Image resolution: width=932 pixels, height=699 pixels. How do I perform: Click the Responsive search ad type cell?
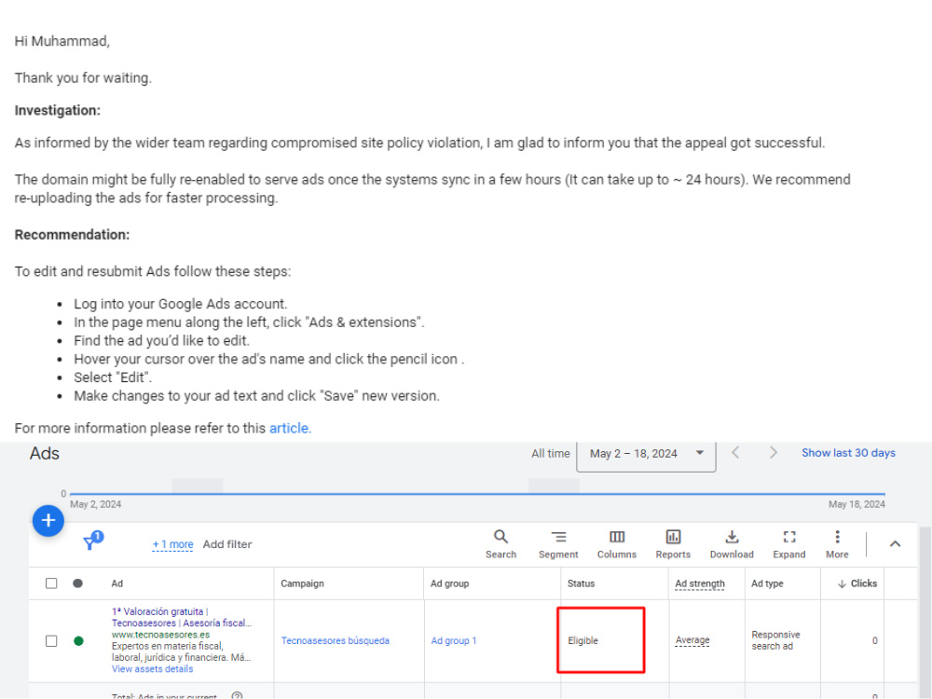point(775,640)
